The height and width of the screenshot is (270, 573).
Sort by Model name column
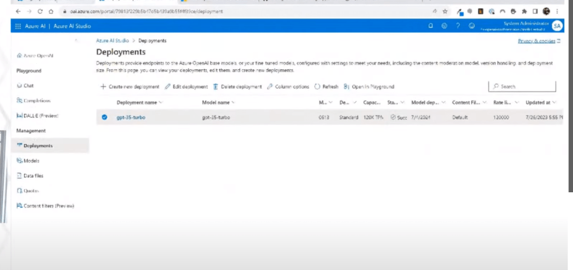point(218,102)
